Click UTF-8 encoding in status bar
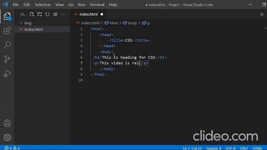Viewport: 267px width, 150px height. 231,148
